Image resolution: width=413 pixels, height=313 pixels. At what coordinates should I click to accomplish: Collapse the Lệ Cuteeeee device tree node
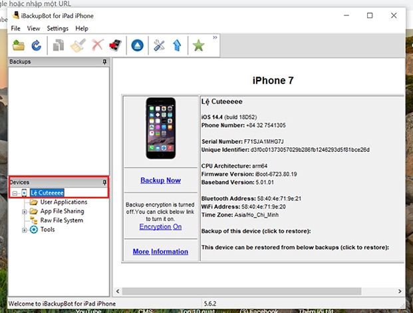tap(15, 193)
